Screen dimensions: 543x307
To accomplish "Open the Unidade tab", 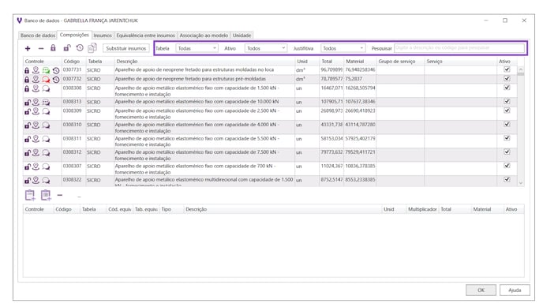I will coord(242,36).
